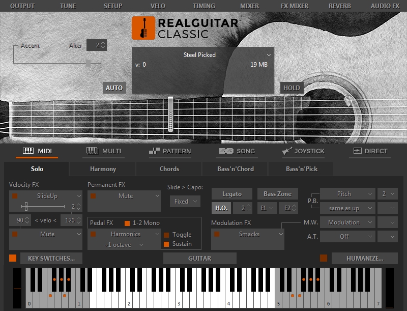Open HUMANIZE settings
The width and height of the screenshot is (407, 311).
point(365,258)
